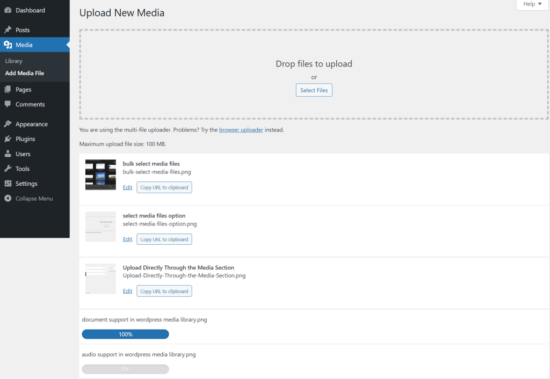The height and width of the screenshot is (379, 550).
Task: Click the 100% upload progress bar
Action: (x=125, y=334)
